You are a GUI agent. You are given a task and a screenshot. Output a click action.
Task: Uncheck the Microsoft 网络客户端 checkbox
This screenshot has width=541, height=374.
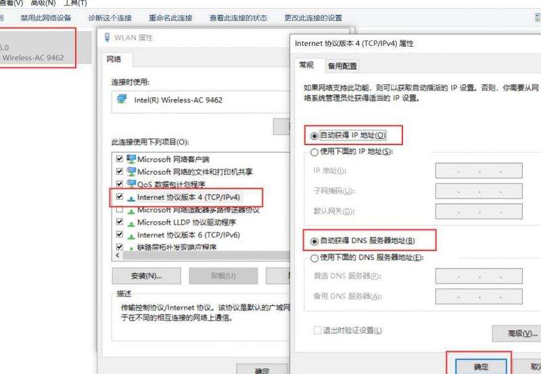[120, 159]
